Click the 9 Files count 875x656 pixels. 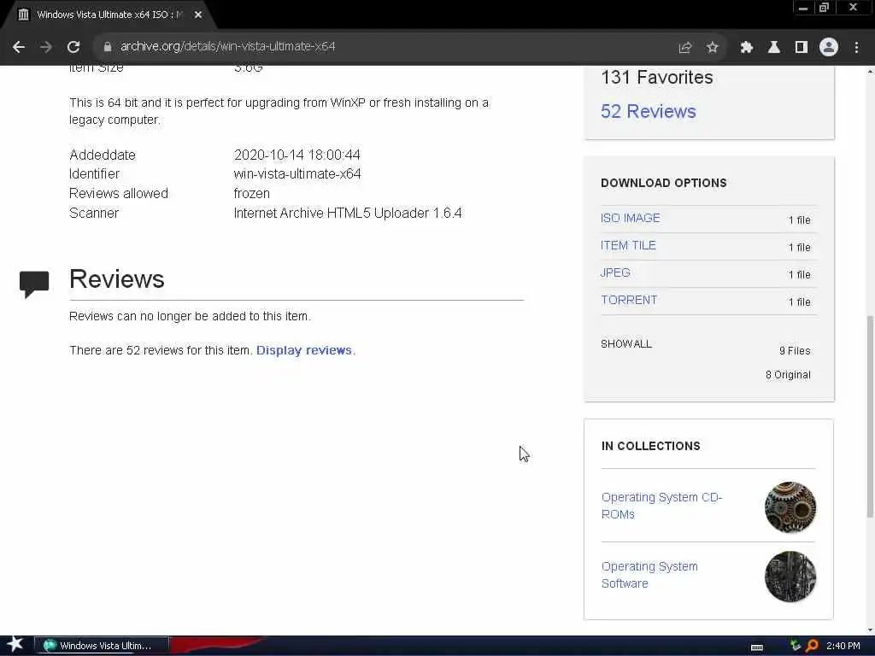click(x=795, y=351)
